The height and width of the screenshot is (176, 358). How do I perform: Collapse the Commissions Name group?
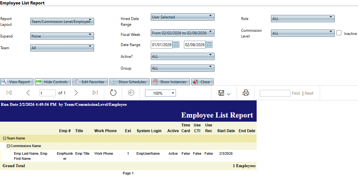click(x=9, y=146)
